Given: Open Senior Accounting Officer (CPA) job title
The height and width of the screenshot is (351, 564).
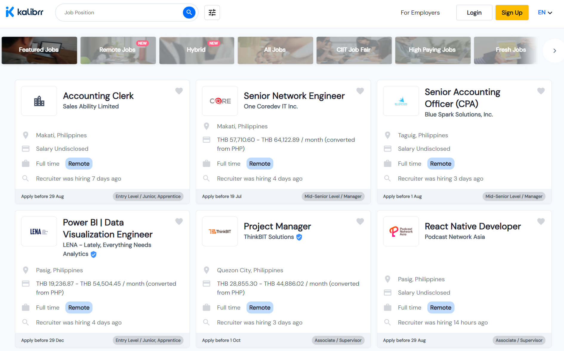Looking at the screenshot, I should click(x=463, y=98).
